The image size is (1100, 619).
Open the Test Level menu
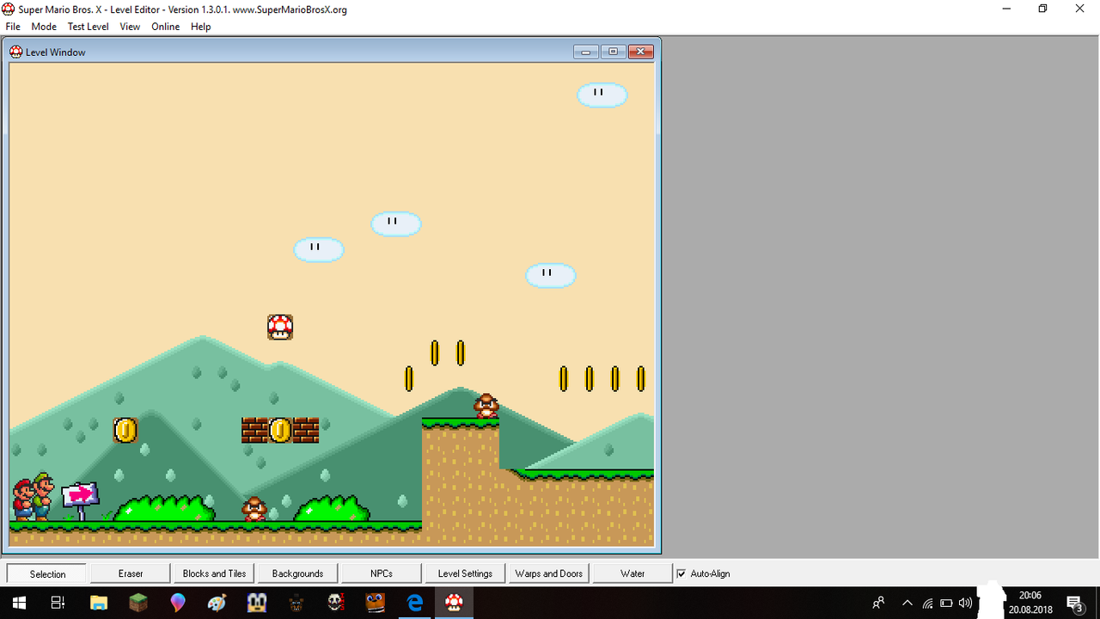click(x=89, y=27)
